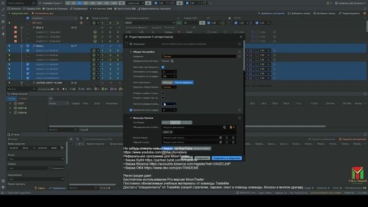368x207 pixels.
Task: Open the Направление dropdown in report filters
Action: click(36, 179)
